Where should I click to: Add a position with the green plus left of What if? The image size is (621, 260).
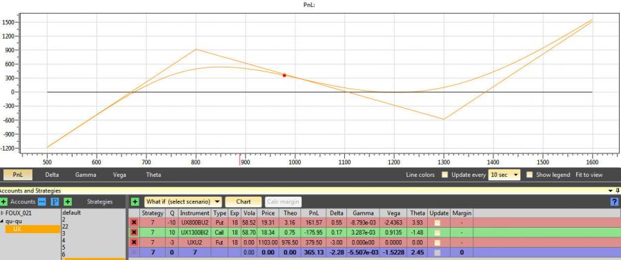pos(135,202)
